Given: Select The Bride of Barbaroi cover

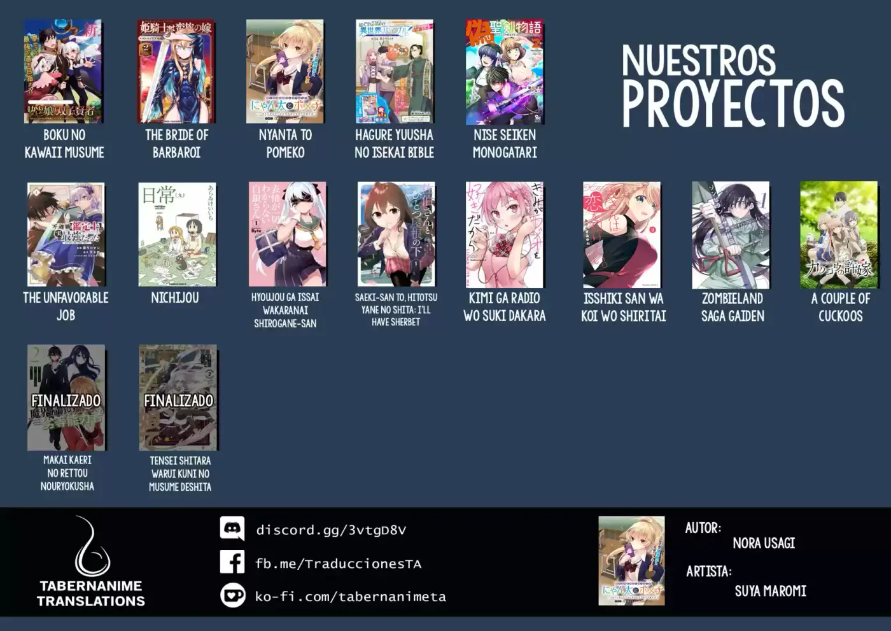Looking at the screenshot, I should click(176, 71).
